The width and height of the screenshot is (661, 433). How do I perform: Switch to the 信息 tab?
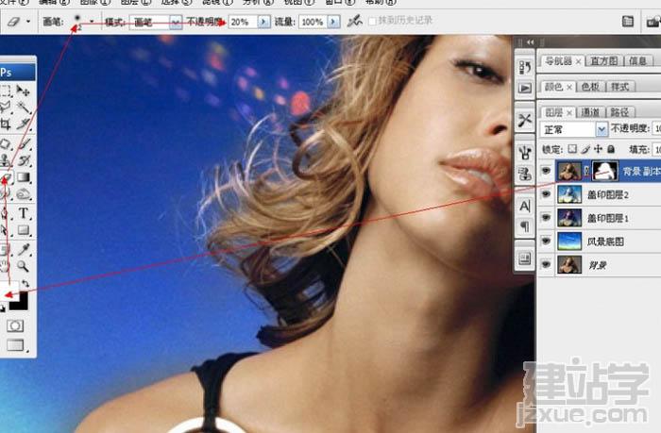637,61
